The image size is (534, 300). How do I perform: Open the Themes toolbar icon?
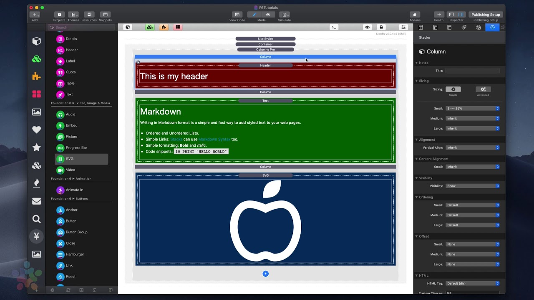tap(73, 15)
